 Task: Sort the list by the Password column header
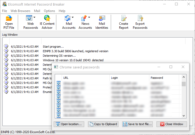164,78
